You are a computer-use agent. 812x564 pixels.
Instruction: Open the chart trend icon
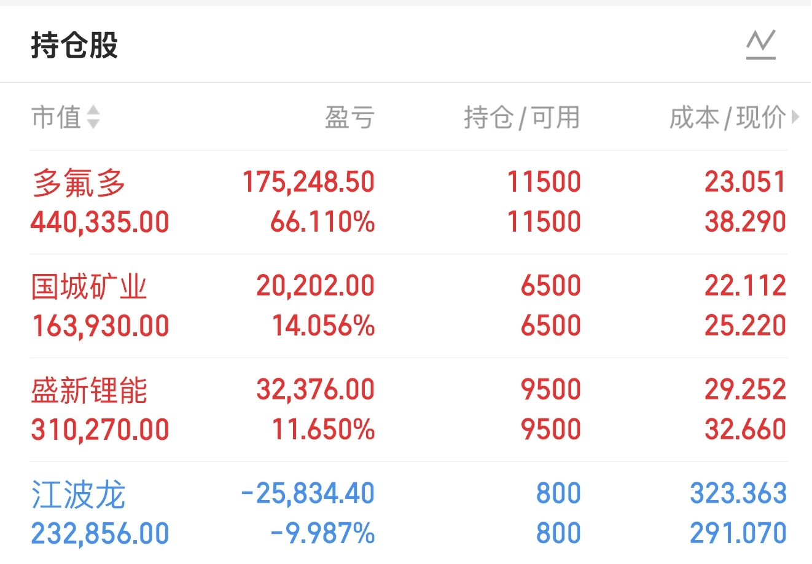point(760,45)
